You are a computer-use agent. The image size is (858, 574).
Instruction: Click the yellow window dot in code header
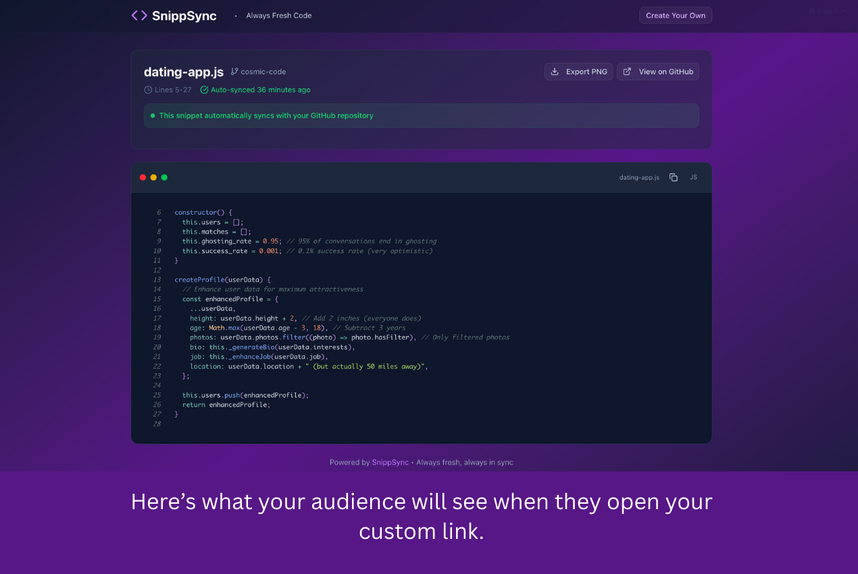[153, 178]
